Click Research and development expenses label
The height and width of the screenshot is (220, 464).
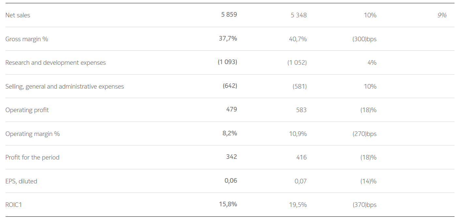[56, 63]
